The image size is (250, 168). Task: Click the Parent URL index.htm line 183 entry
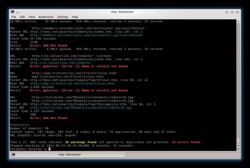tap(76, 59)
